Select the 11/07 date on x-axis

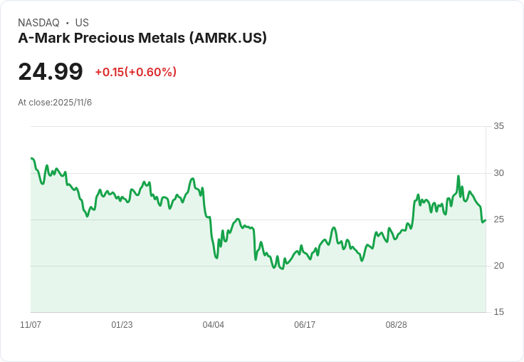31,324
